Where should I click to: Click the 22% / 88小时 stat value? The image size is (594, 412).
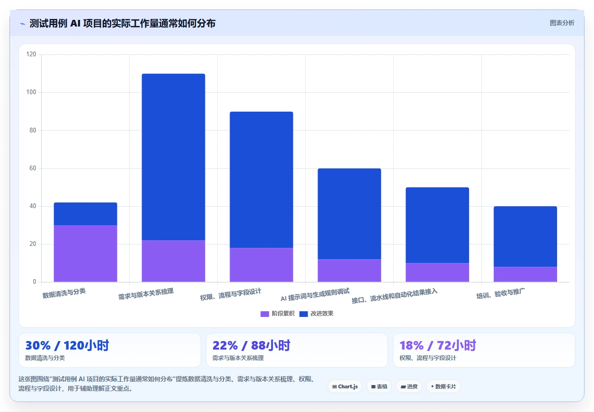[x=251, y=345]
